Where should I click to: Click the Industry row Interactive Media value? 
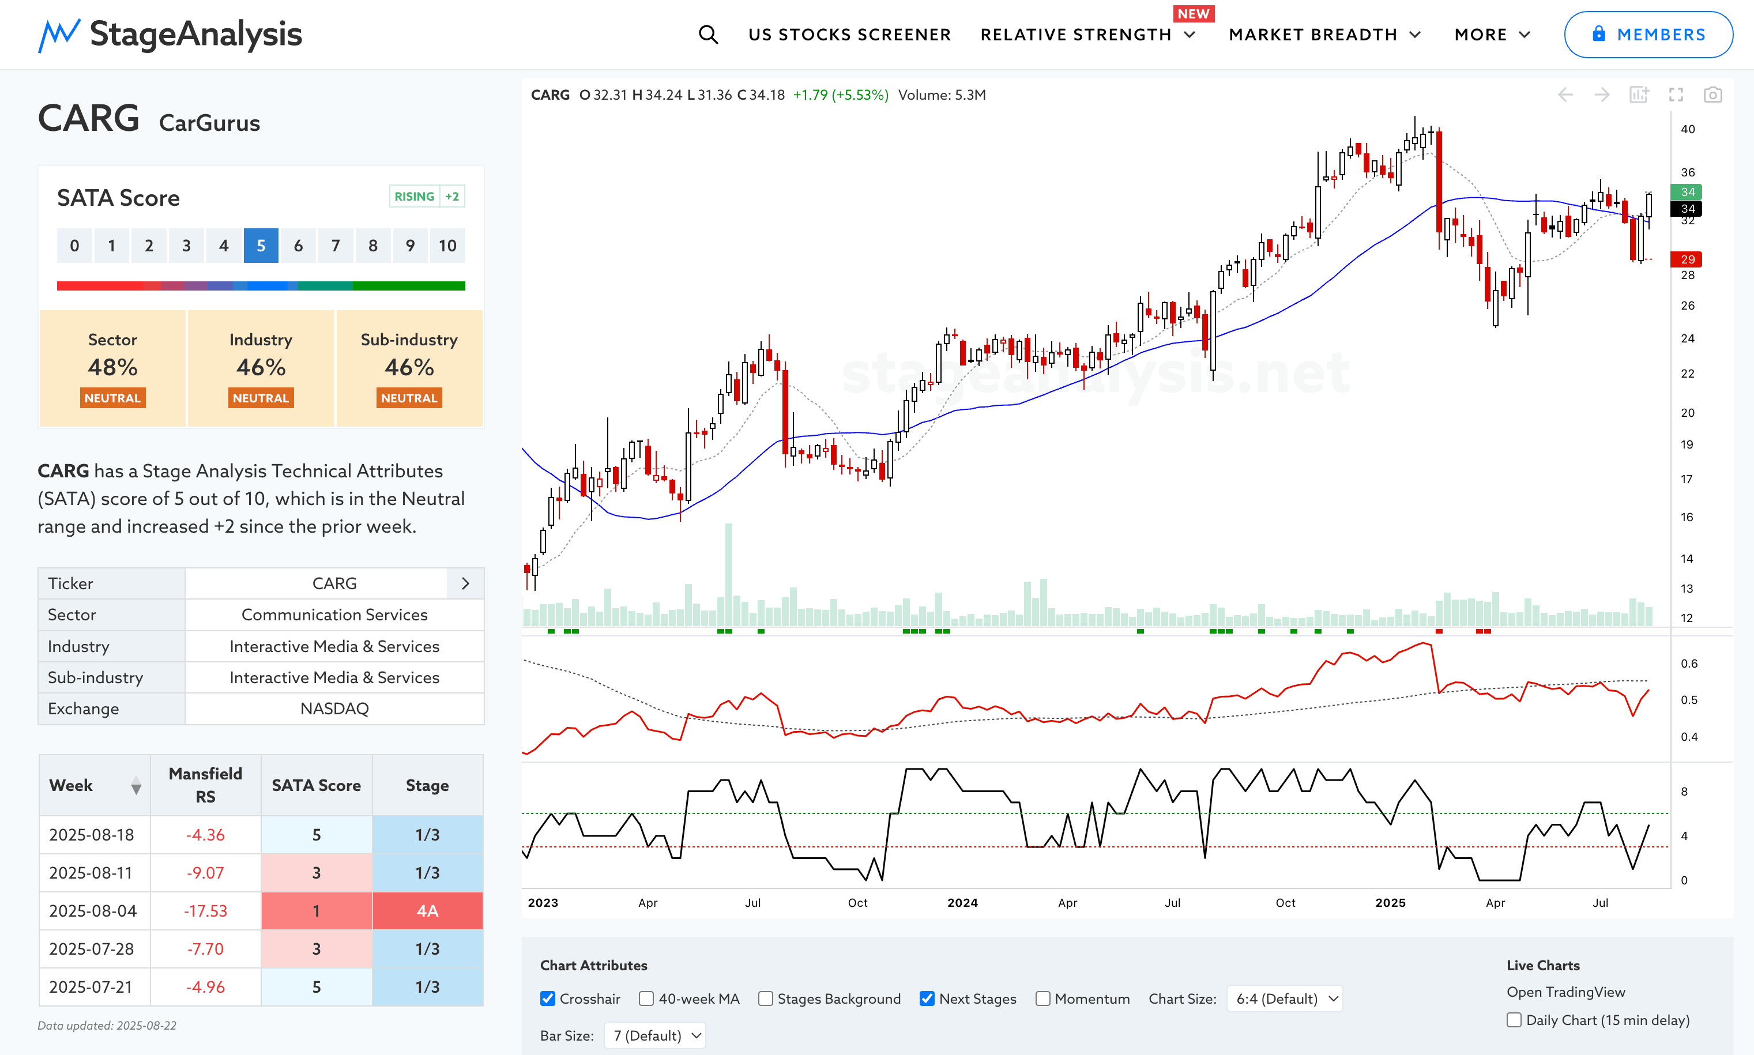pyautogui.click(x=334, y=646)
